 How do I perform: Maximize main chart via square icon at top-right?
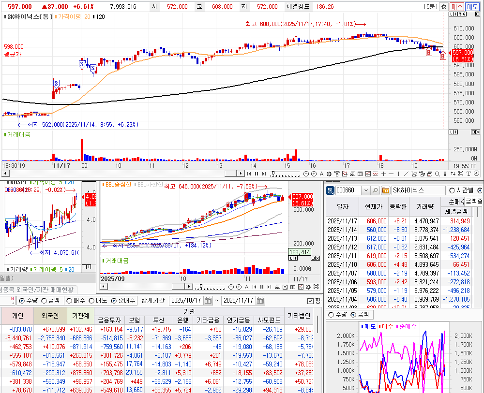[x=477, y=14]
